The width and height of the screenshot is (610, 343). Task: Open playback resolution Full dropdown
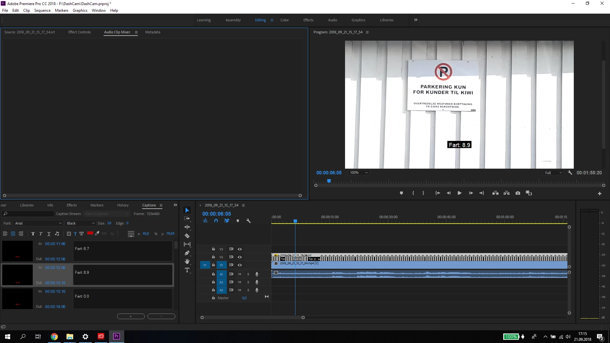(x=553, y=173)
